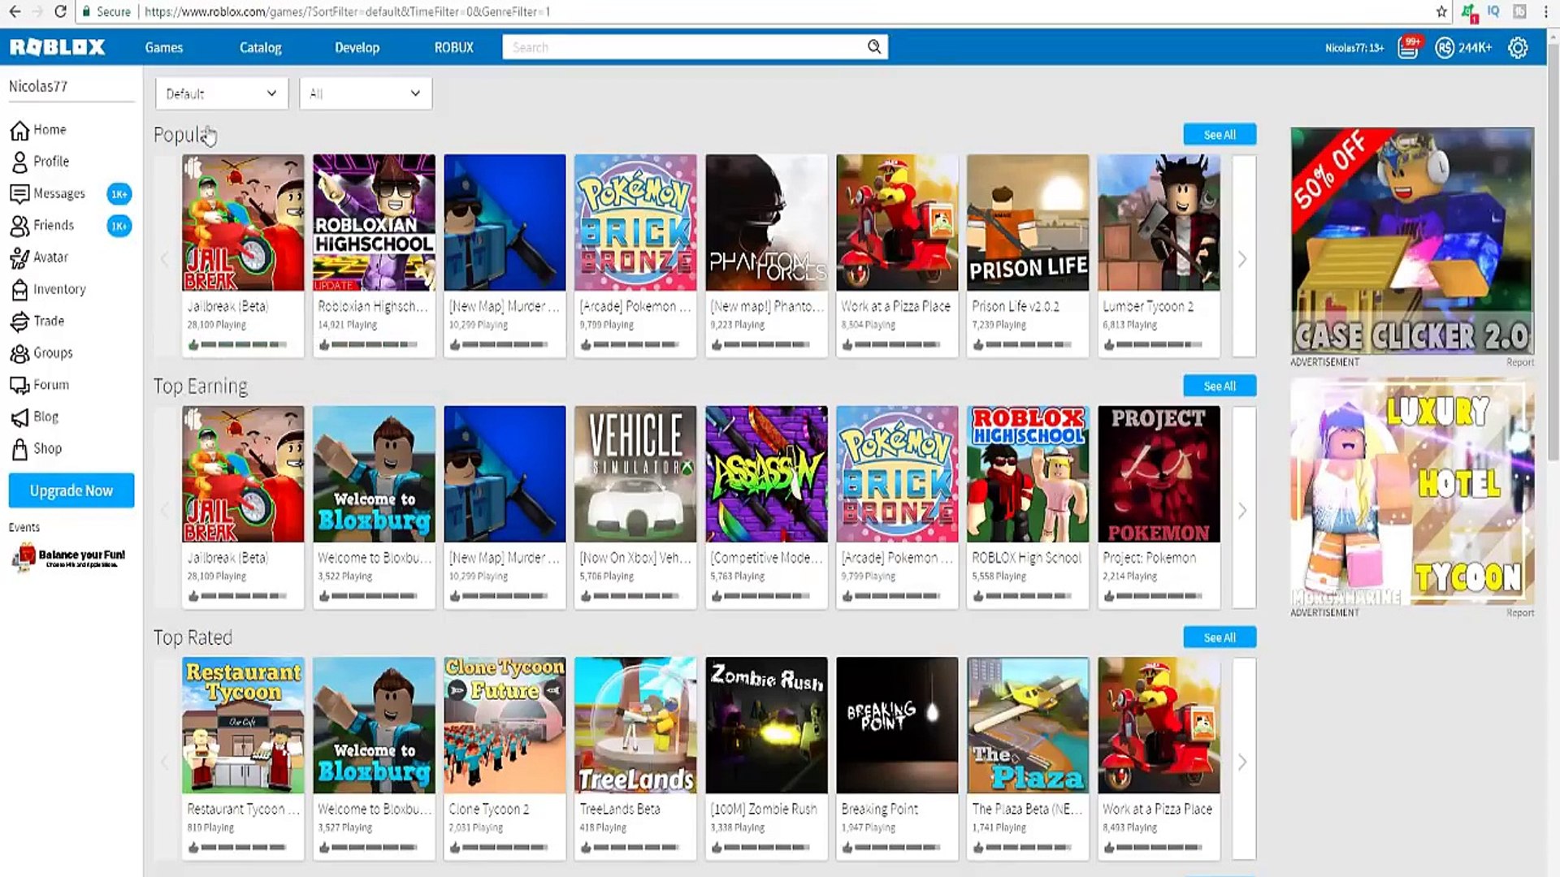The height and width of the screenshot is (877, 1560).
Task: Open the Catalog menu
Action: 260,48
